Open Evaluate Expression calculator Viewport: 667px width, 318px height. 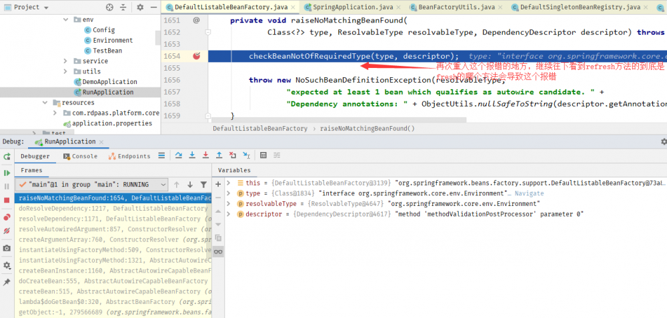263,155
